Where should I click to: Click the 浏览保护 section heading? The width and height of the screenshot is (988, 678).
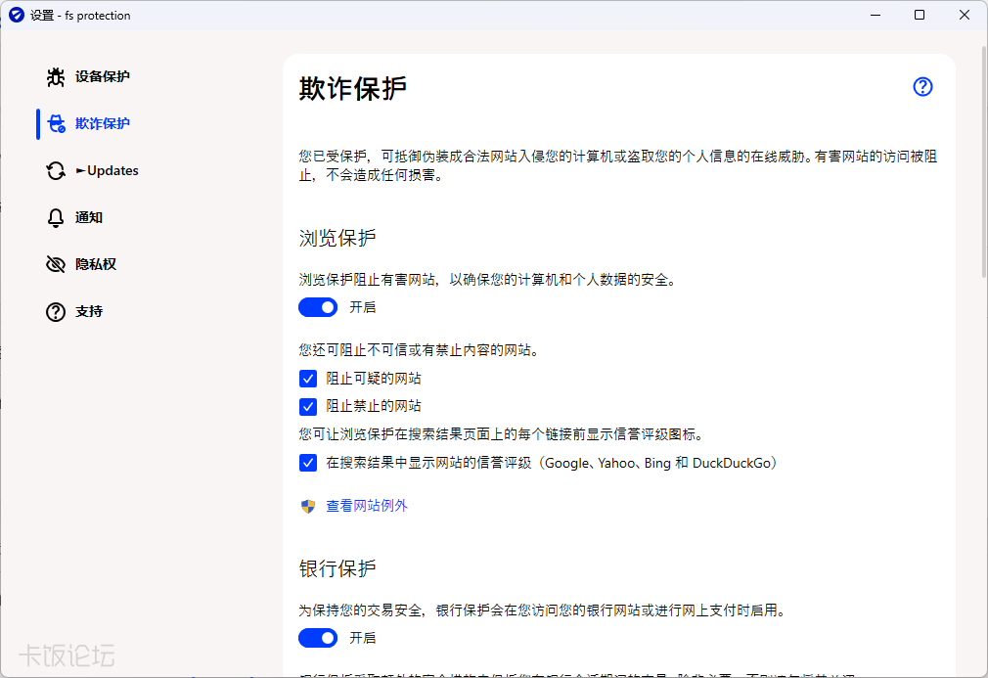pos(337,238)
